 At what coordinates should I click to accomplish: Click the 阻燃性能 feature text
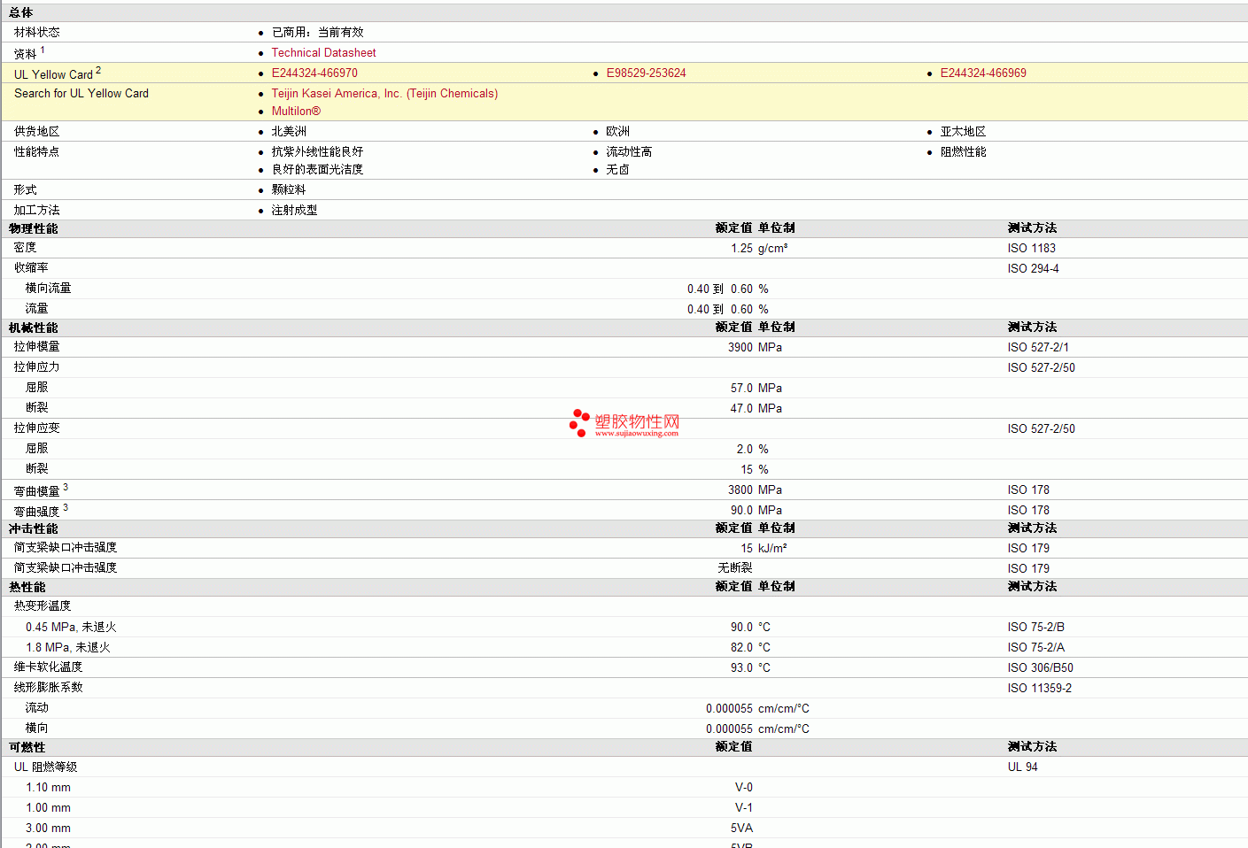(963, 152)
